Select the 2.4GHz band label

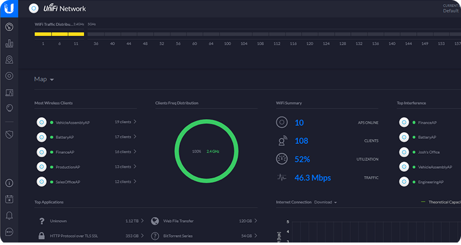pos(78,24)
